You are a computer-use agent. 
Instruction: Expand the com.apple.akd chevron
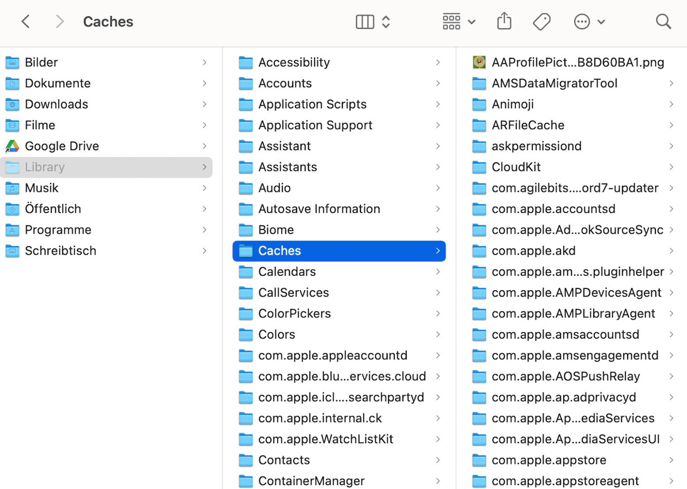pos(671,251)
